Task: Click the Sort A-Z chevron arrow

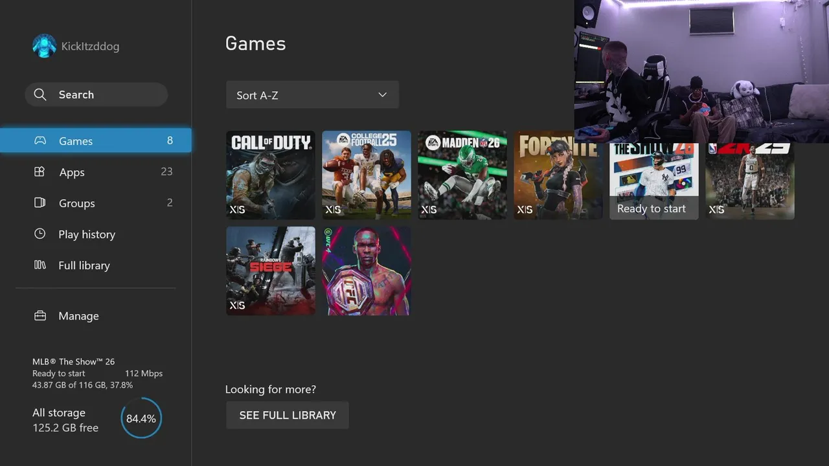Action: coord(382,95)
